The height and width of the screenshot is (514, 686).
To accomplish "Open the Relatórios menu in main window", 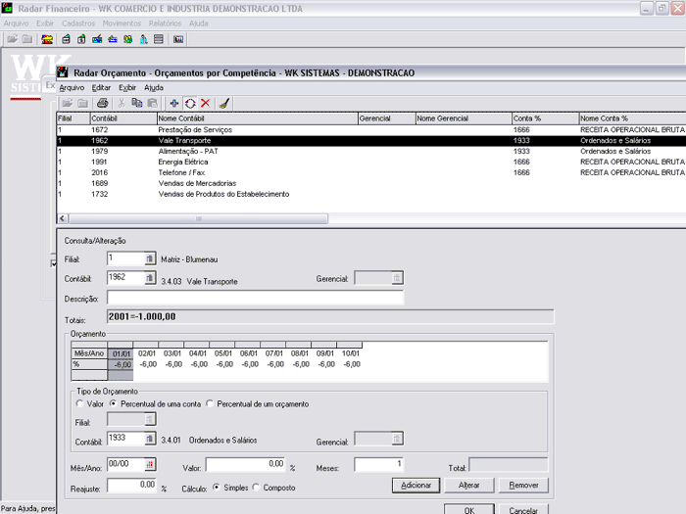I will point(165,23).
